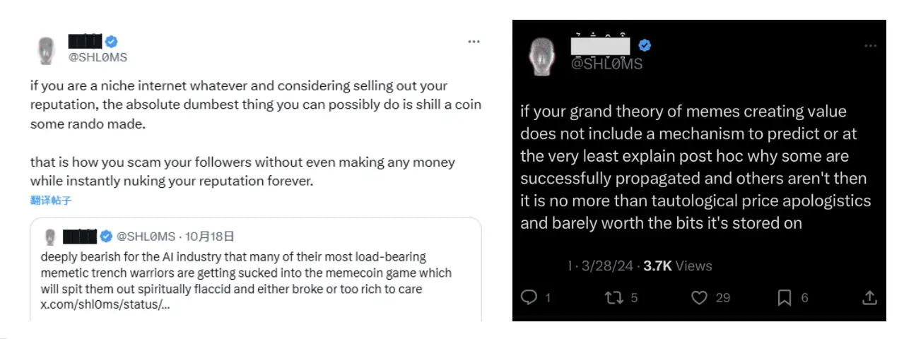916x339 pixels.
Task: Click the share icon on dark tweet
Action: 870,297
